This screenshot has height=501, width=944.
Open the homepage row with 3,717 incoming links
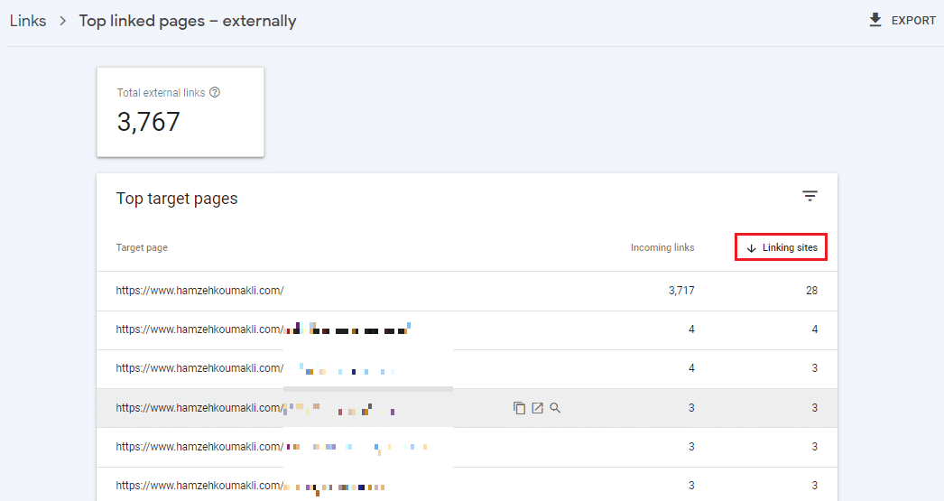pos(199,291)
